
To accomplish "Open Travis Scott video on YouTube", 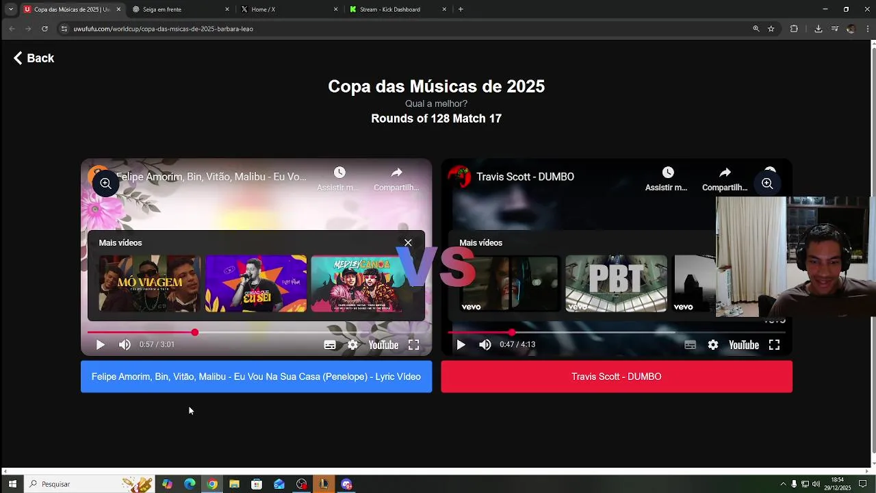I will pyautogui.click(x=744, y=345).
